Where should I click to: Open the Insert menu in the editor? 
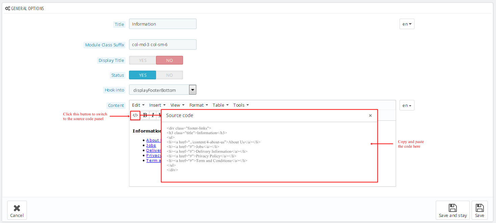click(157, 105)
